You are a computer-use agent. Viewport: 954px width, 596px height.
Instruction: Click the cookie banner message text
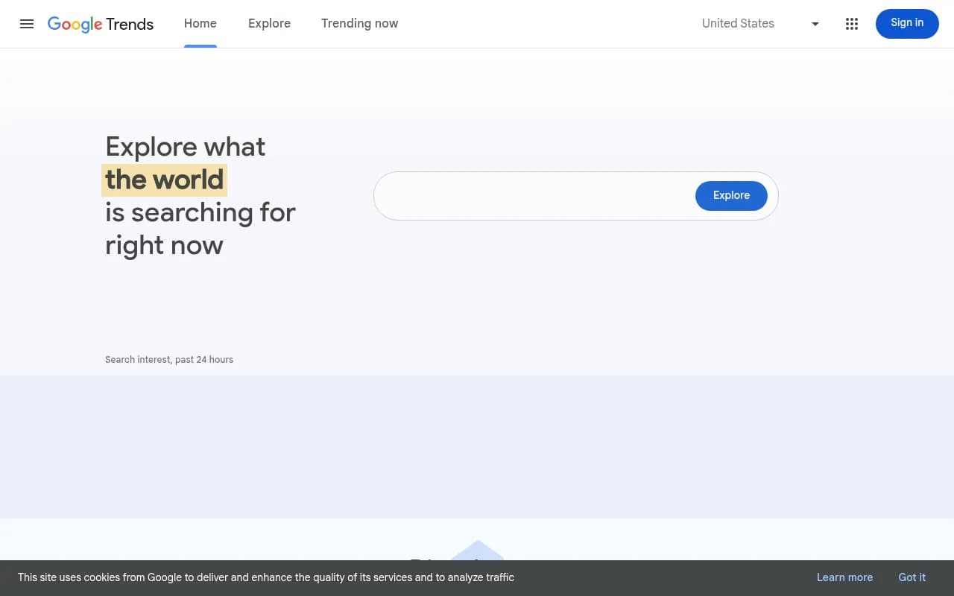[x=265, y=577]
